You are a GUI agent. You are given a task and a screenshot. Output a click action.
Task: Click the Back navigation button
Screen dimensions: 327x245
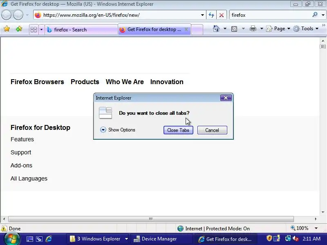(x=6, y=15)
